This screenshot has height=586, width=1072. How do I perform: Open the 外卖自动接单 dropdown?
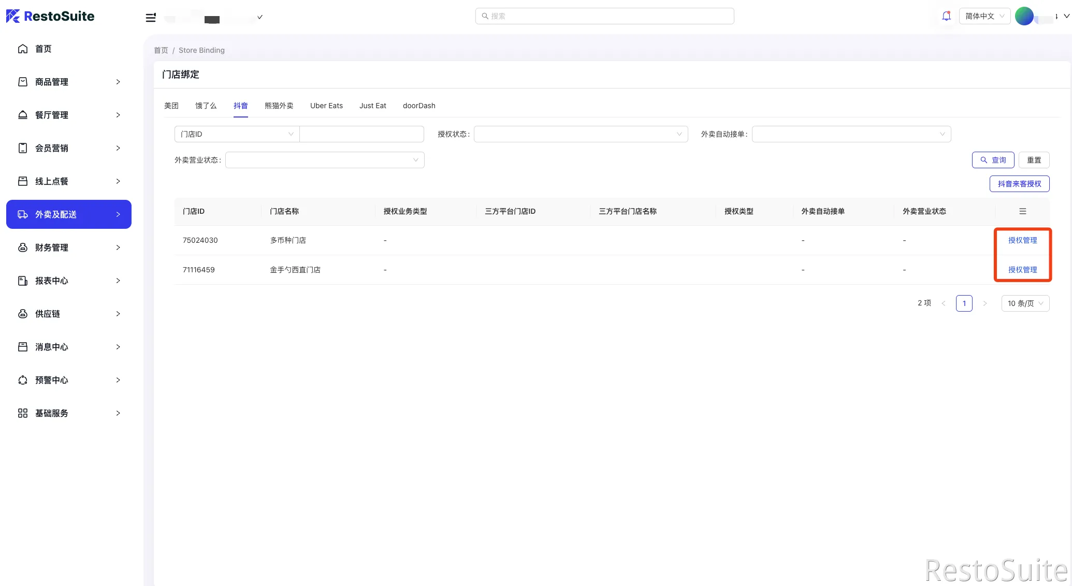coord(851,134)
